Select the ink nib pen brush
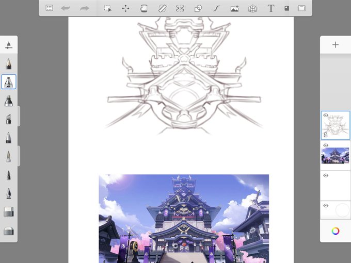This screenshot has width=351, height=263. (8, 193)
